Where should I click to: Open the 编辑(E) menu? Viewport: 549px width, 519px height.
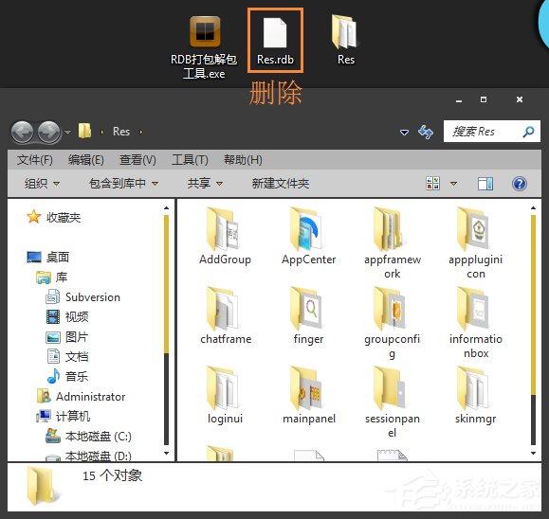tap(85, 160)
